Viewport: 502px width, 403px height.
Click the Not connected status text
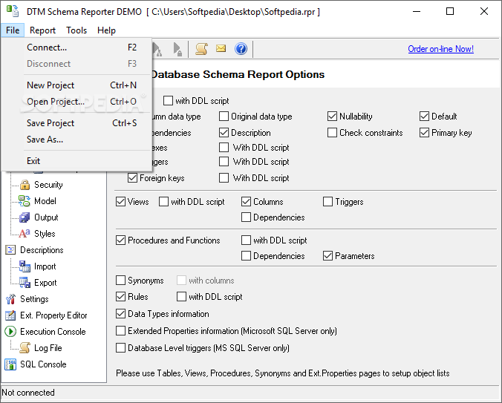[x=28, y=393]
